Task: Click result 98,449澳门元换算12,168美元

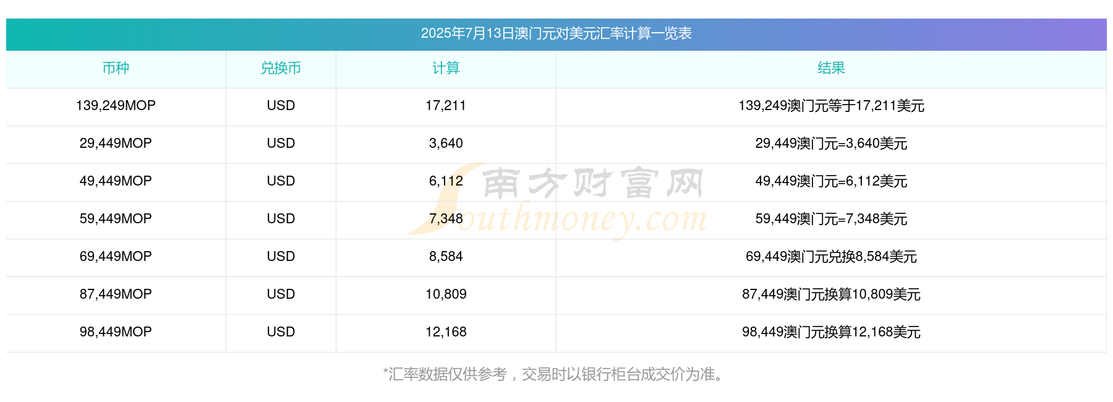Action: point(831,332)
